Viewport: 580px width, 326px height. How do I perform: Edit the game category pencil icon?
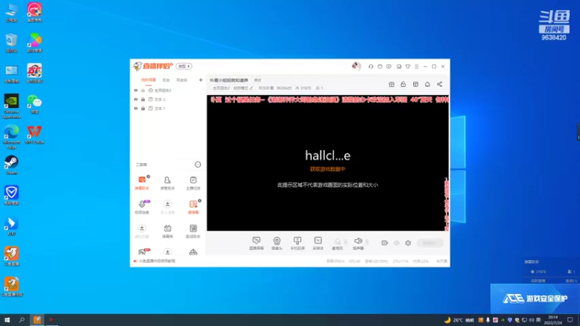[x=252, y=88]
